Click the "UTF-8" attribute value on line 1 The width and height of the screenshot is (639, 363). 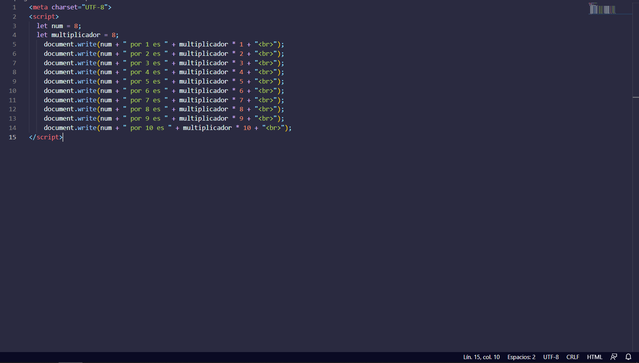[x=95, y=7]
